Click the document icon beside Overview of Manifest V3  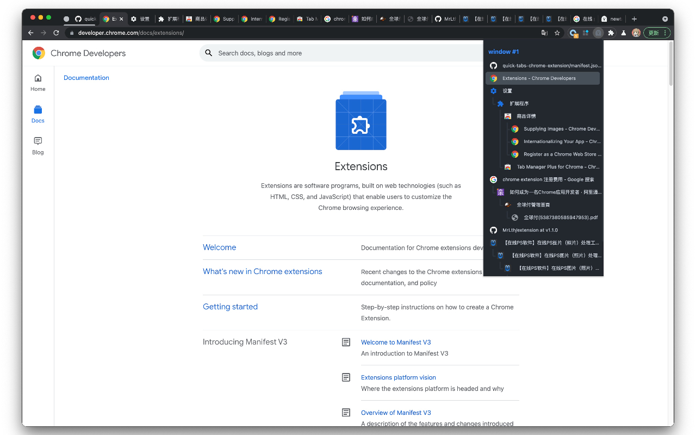346,412
